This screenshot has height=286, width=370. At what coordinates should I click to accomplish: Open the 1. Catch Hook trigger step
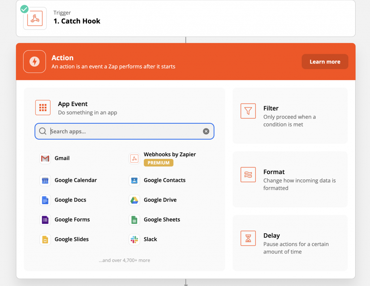coord(186,18)
